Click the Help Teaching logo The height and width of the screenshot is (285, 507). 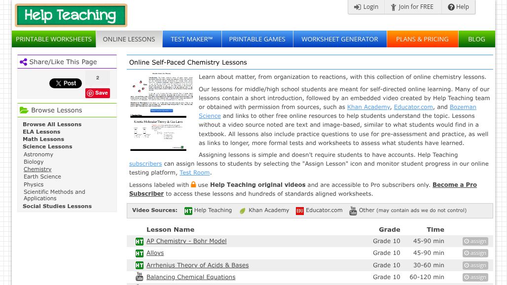(x=71, y=16)
